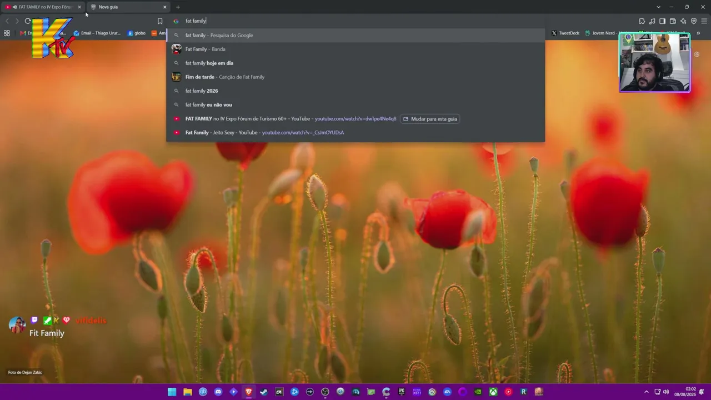Open the clock and date showing 02:02
The width and height of the screenshot is (711, 400).
685,392
